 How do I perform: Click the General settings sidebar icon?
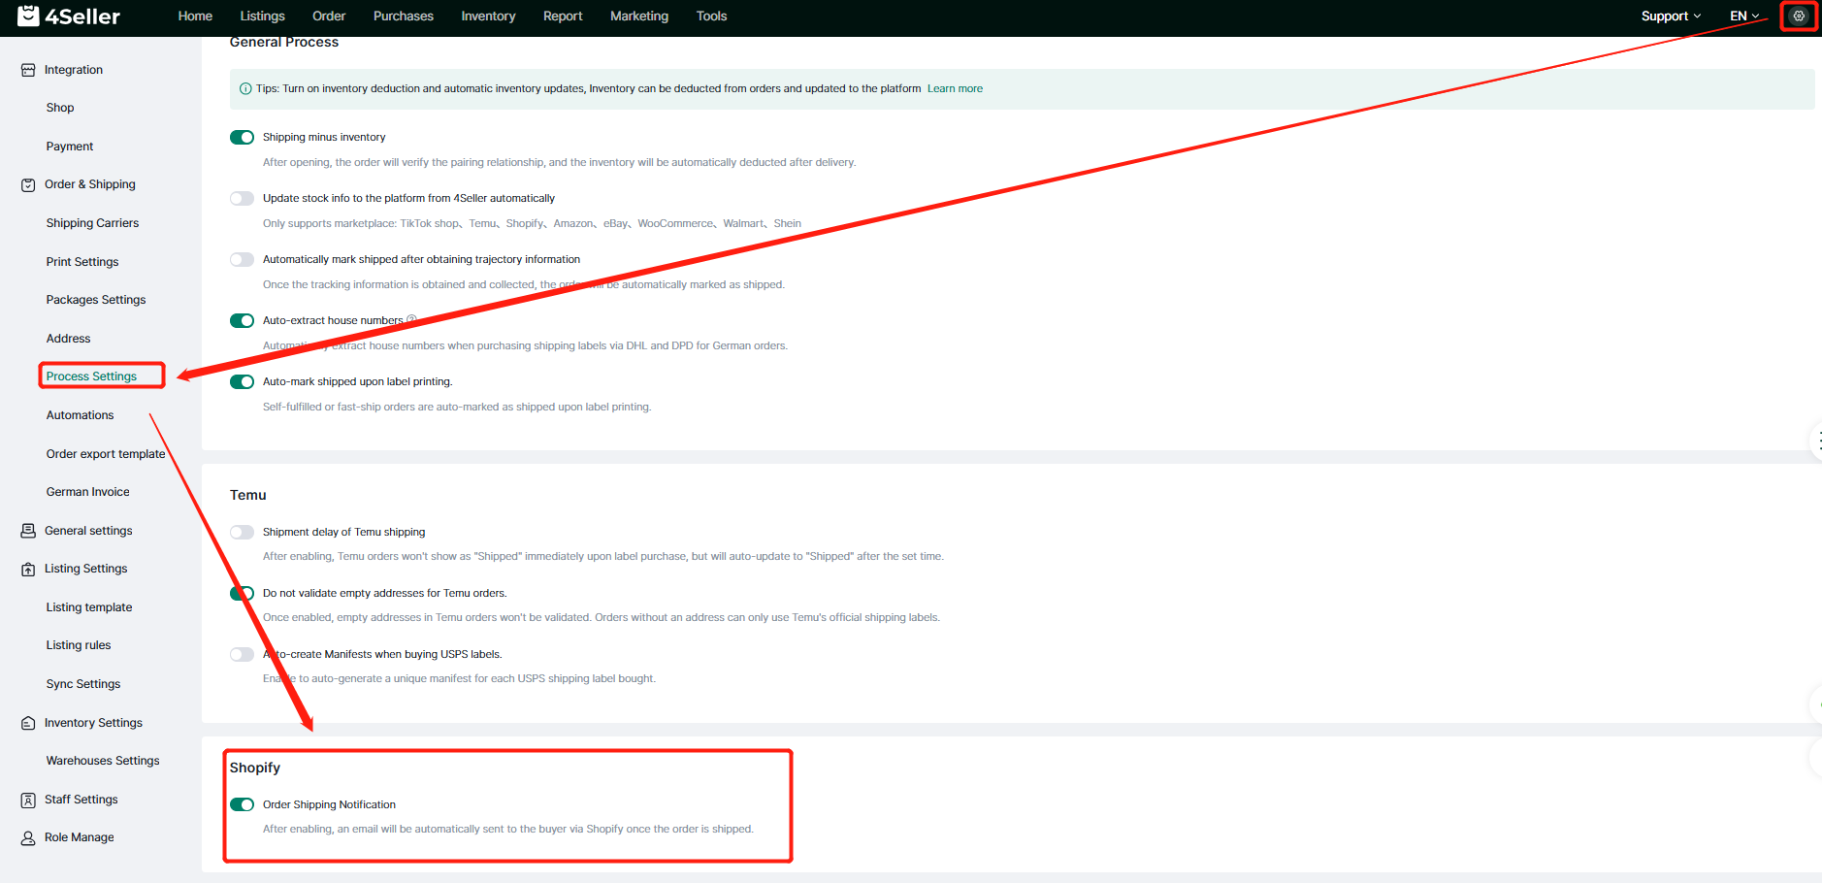[28, 531]
